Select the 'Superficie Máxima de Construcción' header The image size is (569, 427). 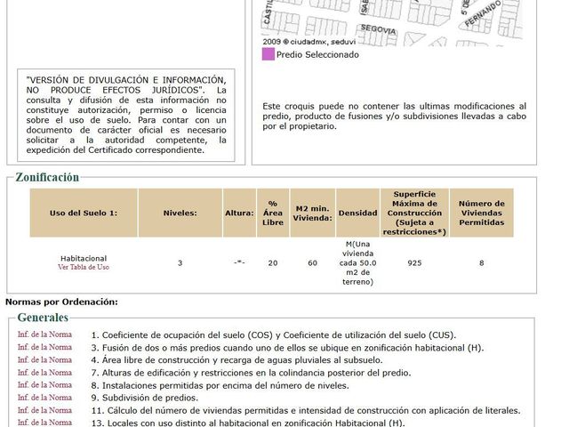(414, 213)
